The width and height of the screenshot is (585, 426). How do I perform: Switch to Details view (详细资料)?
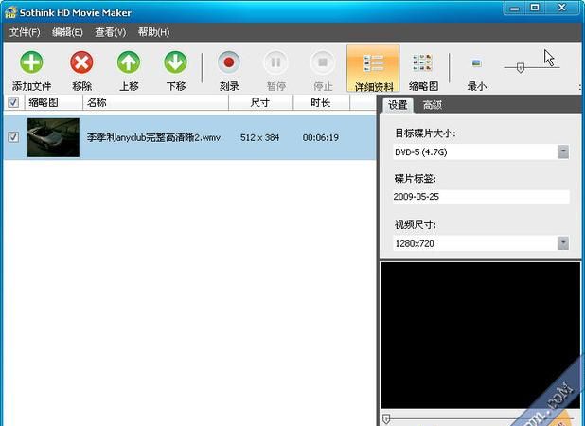[x=373, y=68]
